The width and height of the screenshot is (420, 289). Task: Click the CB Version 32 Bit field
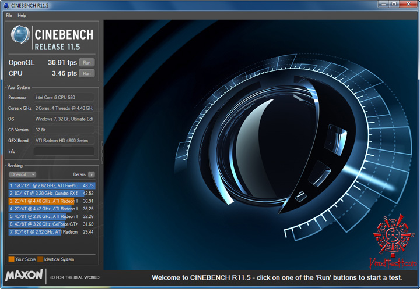(x=64, y=130)
